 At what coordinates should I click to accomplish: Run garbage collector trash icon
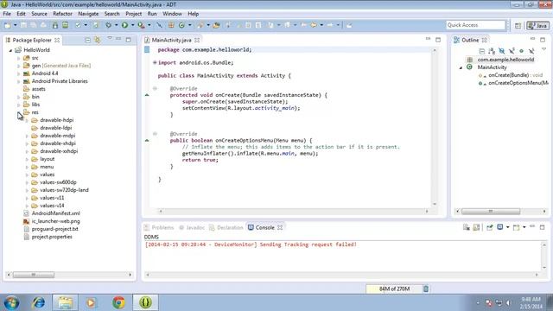tap(426, 289)
